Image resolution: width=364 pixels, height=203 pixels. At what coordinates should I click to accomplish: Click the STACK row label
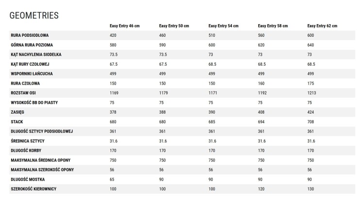[17, 122]
